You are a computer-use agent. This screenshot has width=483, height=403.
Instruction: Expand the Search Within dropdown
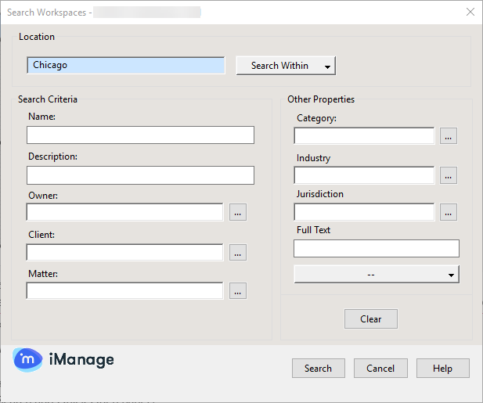pyautogui.click(x=286, y=66)
